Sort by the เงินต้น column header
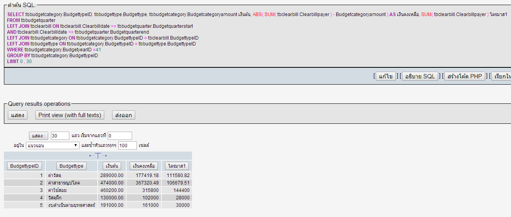 point(111,166)
